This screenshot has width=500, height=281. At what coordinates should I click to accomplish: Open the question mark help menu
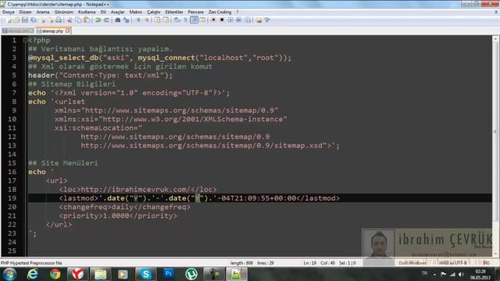237,12
